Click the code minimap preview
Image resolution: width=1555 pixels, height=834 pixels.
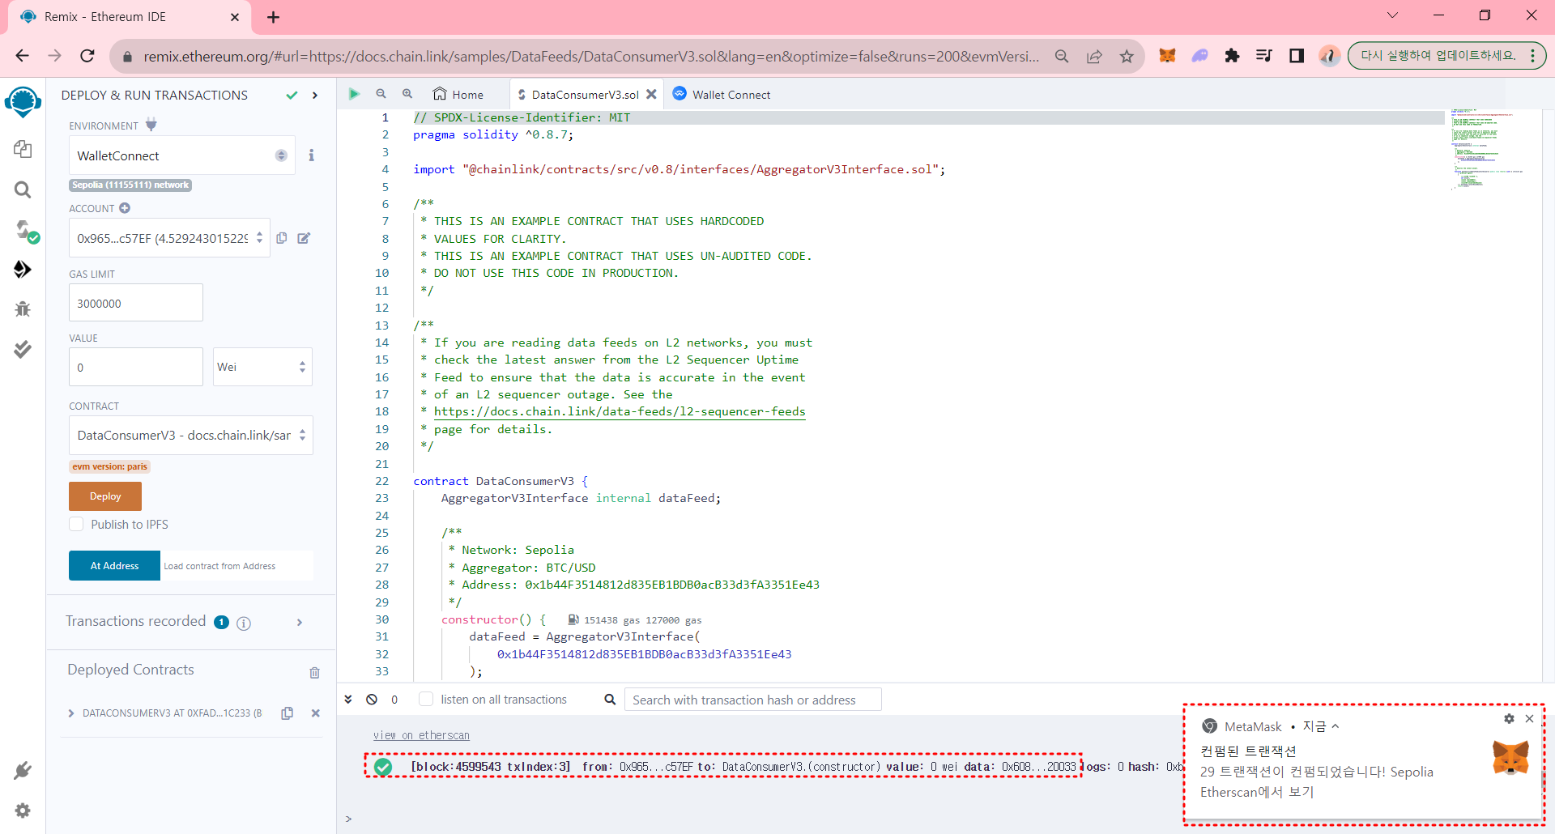tap(1487, 150)
